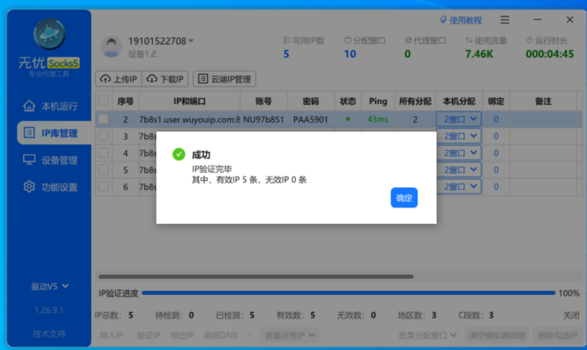
Task: Check the checkbox for row 3
Action: pyautogui.click(x=103, y=136)
